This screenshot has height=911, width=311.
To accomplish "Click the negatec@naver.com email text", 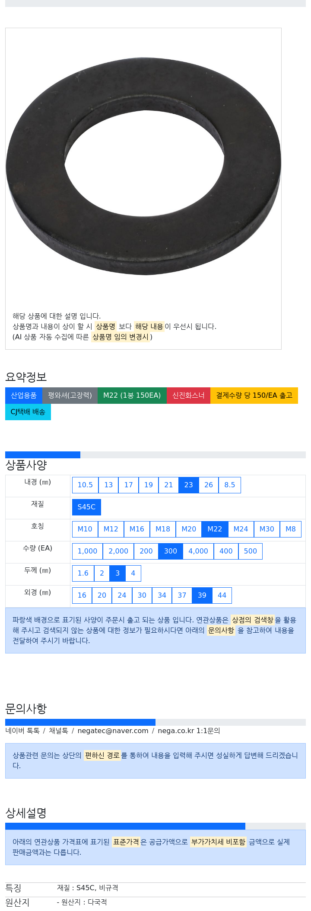I will coord(113,731).
